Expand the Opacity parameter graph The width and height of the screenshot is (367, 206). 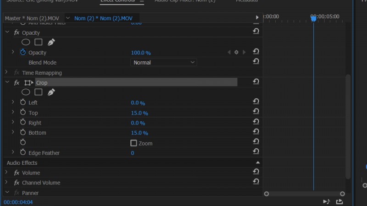(x=13, y=52)
